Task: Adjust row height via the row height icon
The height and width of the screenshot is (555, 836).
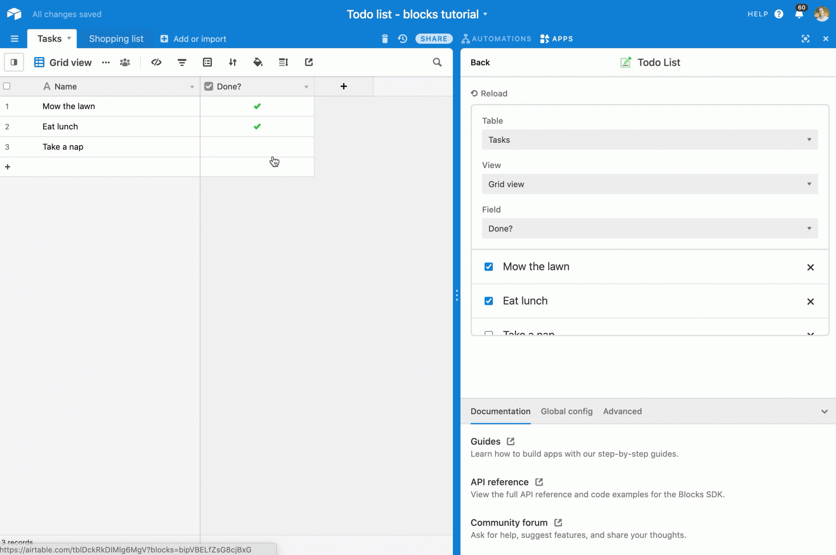Action: click(283, 62)
